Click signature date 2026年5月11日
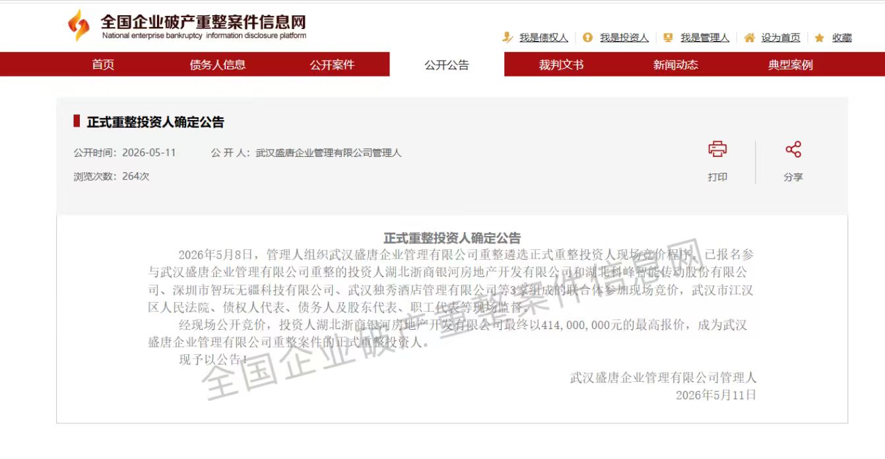 click(x=716, y=395)
